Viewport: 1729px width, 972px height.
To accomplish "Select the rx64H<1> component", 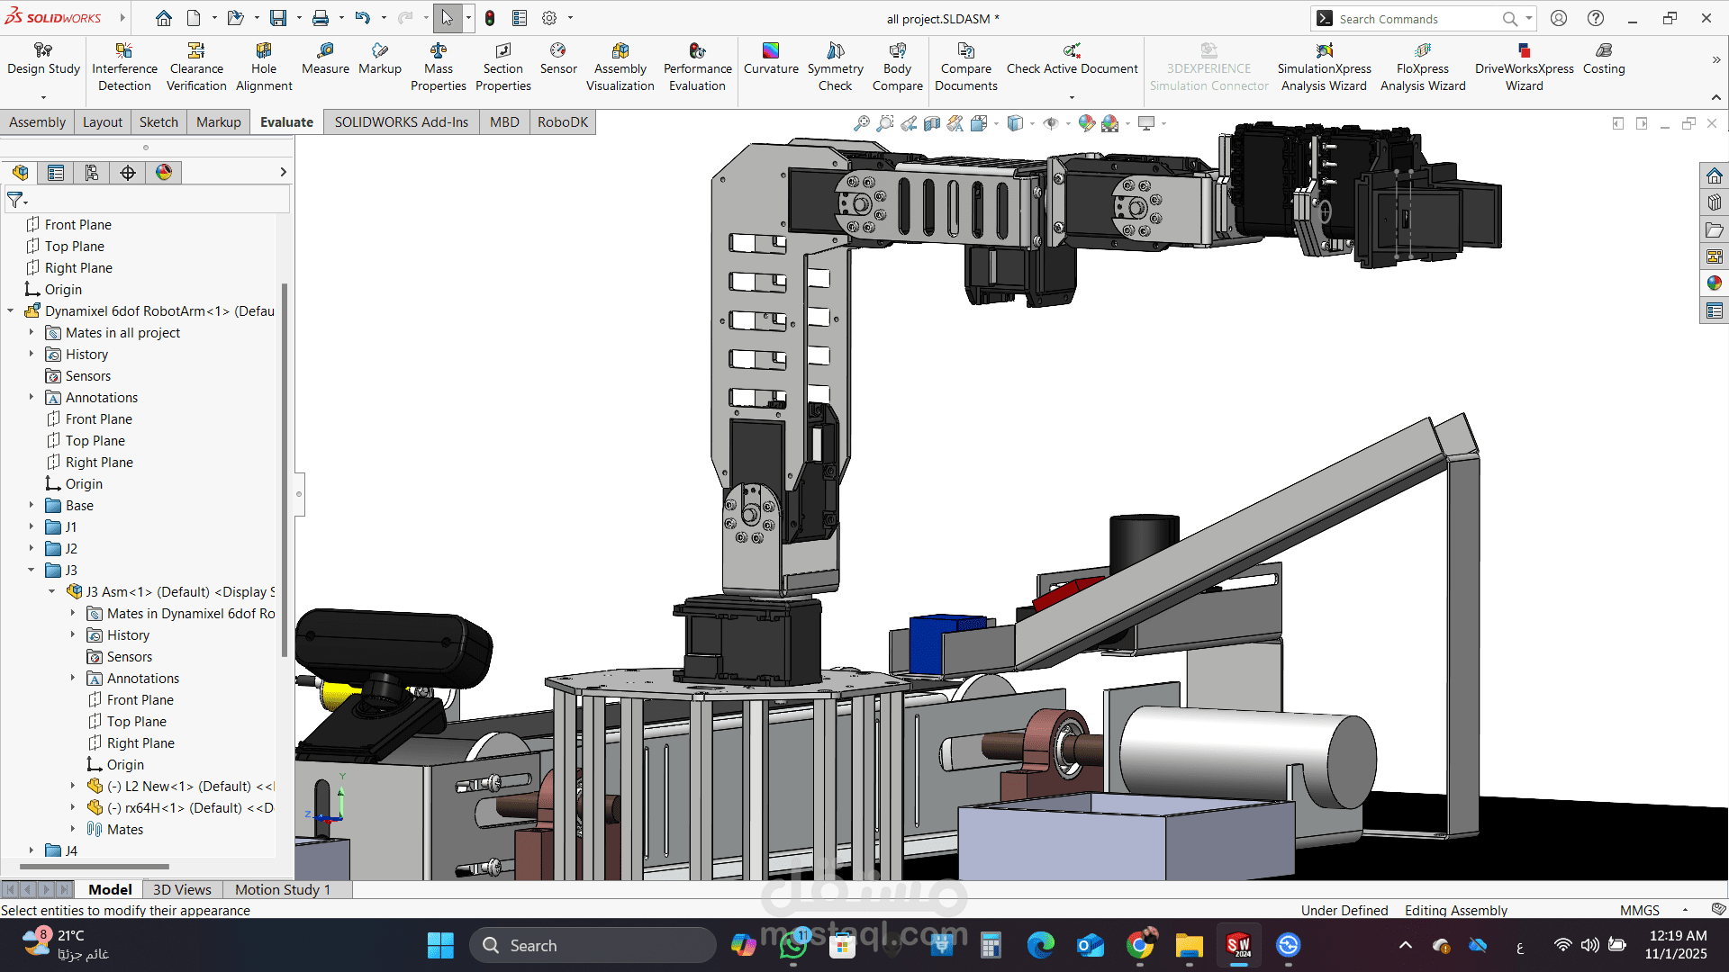I will [180, 807].
